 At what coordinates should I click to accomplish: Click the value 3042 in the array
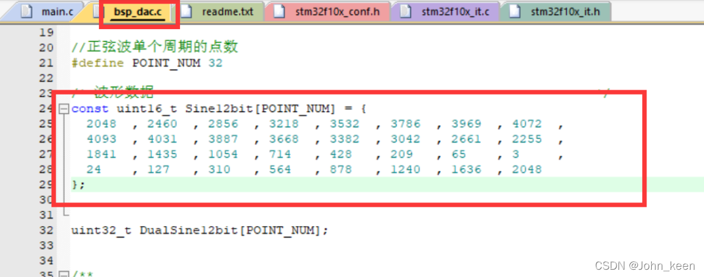406,139
